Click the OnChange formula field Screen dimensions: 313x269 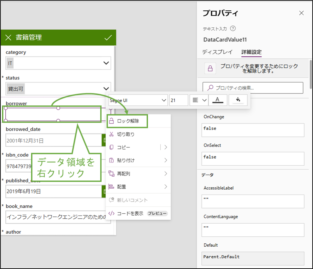tap(253, 130)
